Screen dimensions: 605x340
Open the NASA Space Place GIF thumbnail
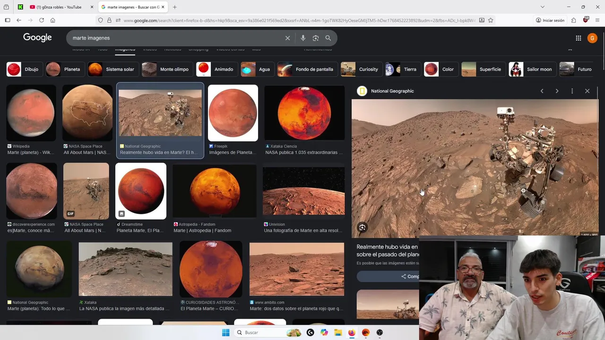pos(86,191)
